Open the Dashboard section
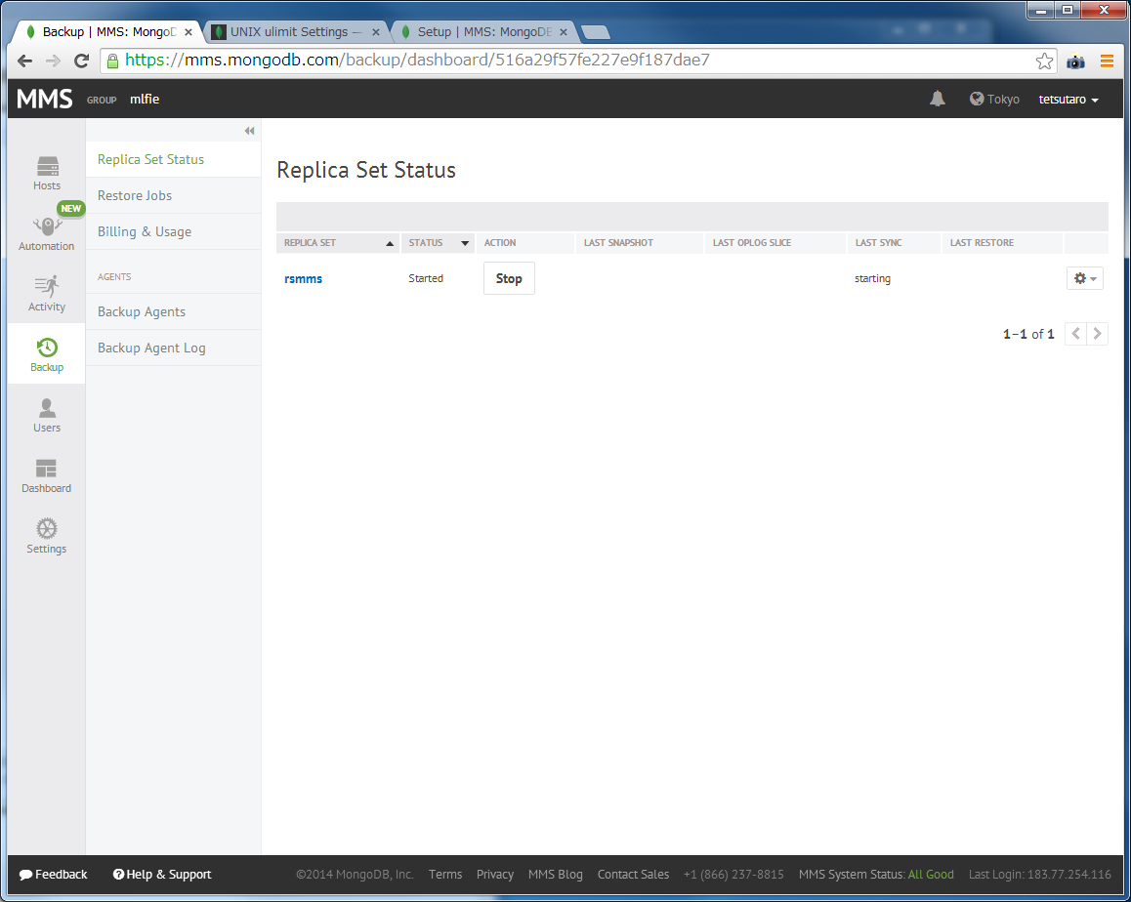 (46, 475)
